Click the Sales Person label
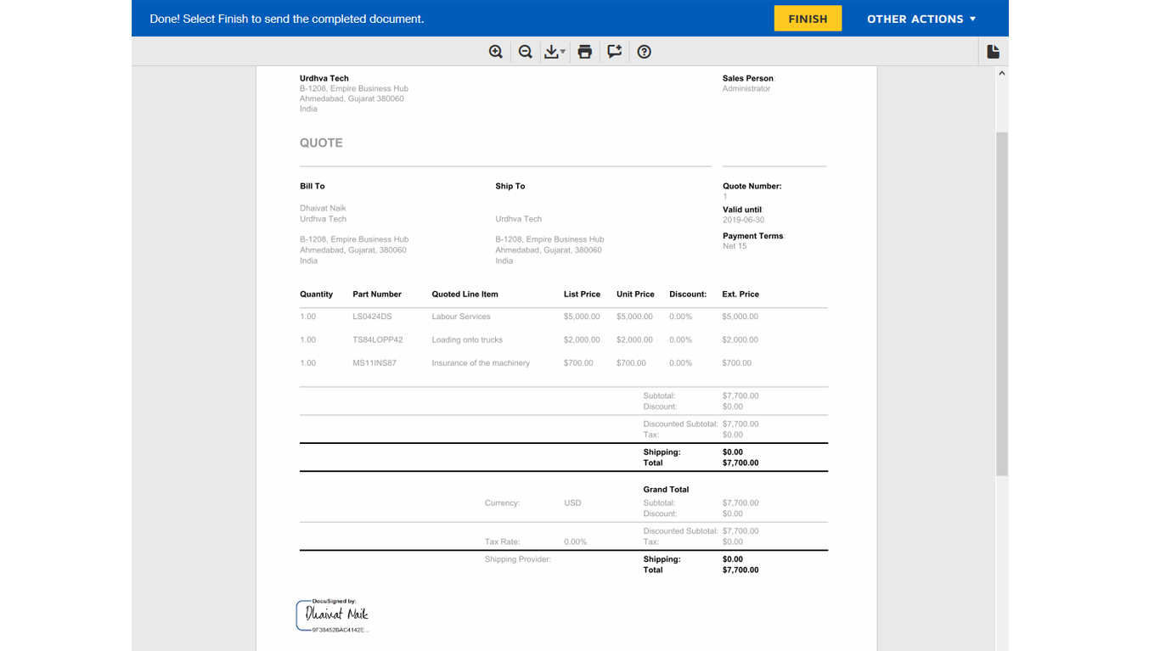 point(748,78)
